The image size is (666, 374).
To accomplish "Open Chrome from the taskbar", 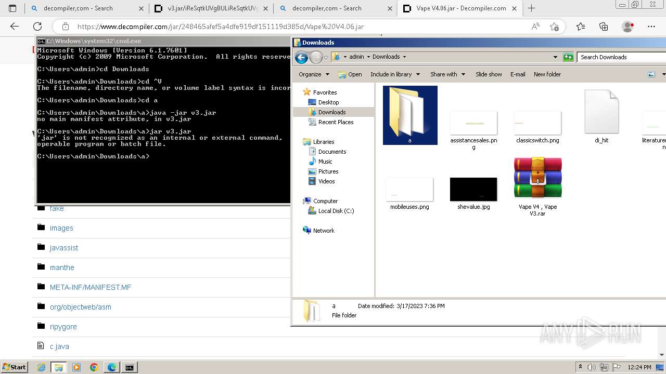I will [x=94, y=367].
